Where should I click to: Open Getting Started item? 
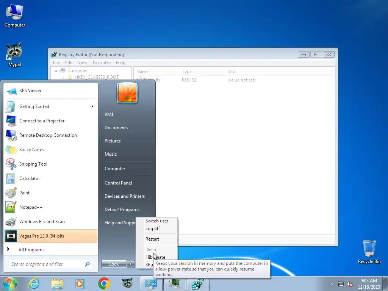point(50,106)
